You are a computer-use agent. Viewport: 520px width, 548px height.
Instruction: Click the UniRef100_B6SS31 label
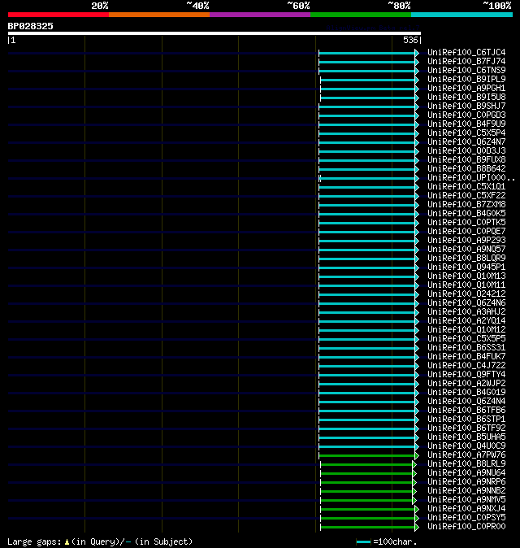pos(466,348)
